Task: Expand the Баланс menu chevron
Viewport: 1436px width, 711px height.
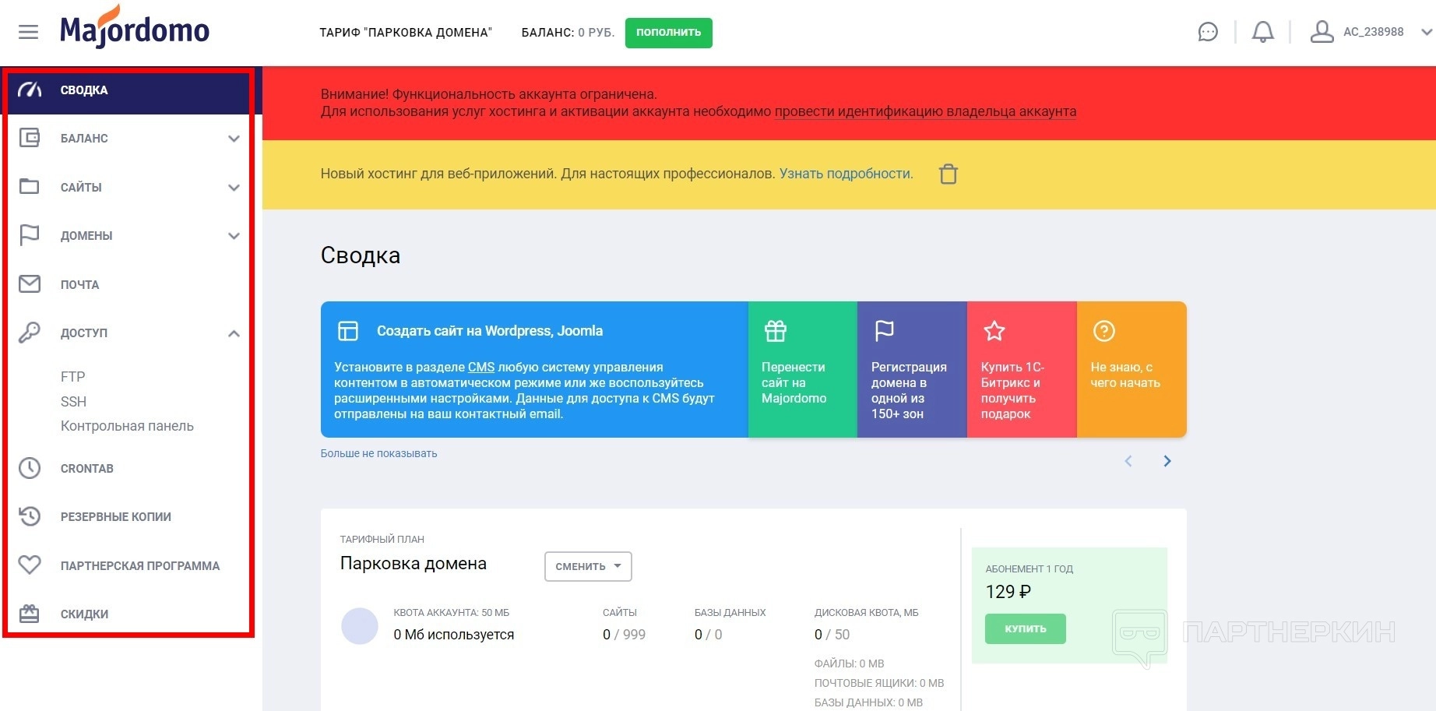Action: point(234,139)
